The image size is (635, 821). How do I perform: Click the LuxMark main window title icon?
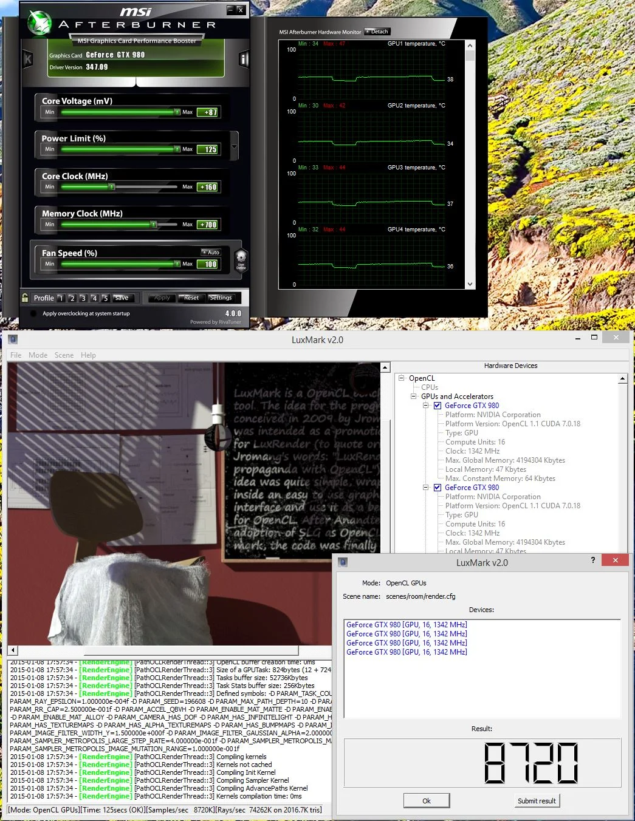coord(13,339)
